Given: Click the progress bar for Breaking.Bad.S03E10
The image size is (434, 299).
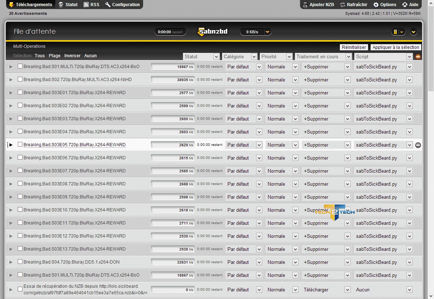Looking at the screenshot, I should 172,210.
